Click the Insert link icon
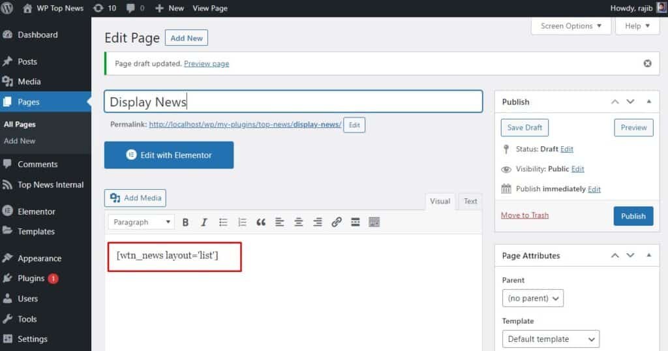The height and width of the screenshot is (351, 668). [x=337, y=222]
